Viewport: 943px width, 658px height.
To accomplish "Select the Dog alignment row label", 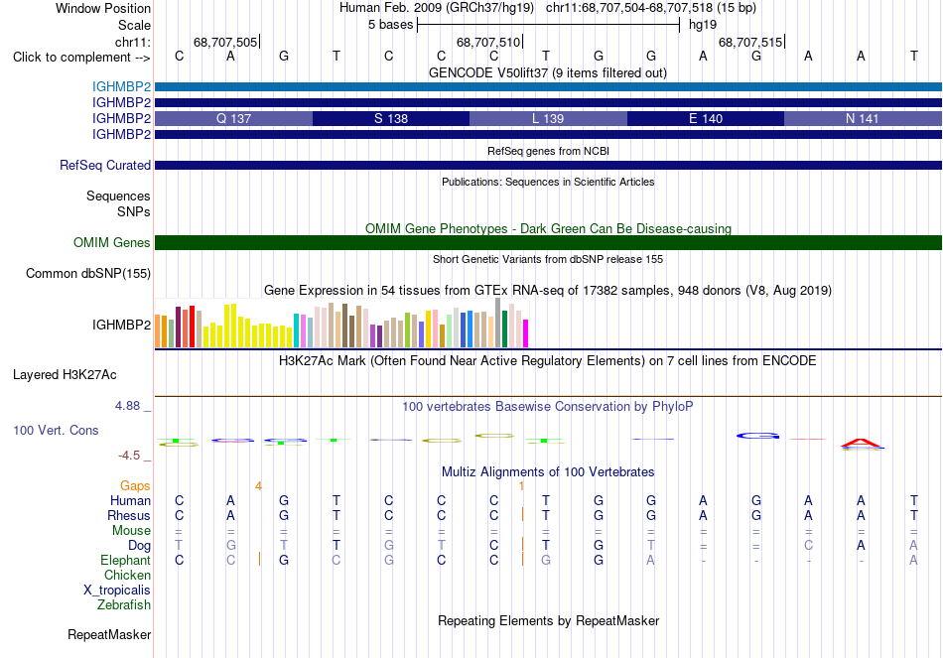I will [x=140, y=545].
